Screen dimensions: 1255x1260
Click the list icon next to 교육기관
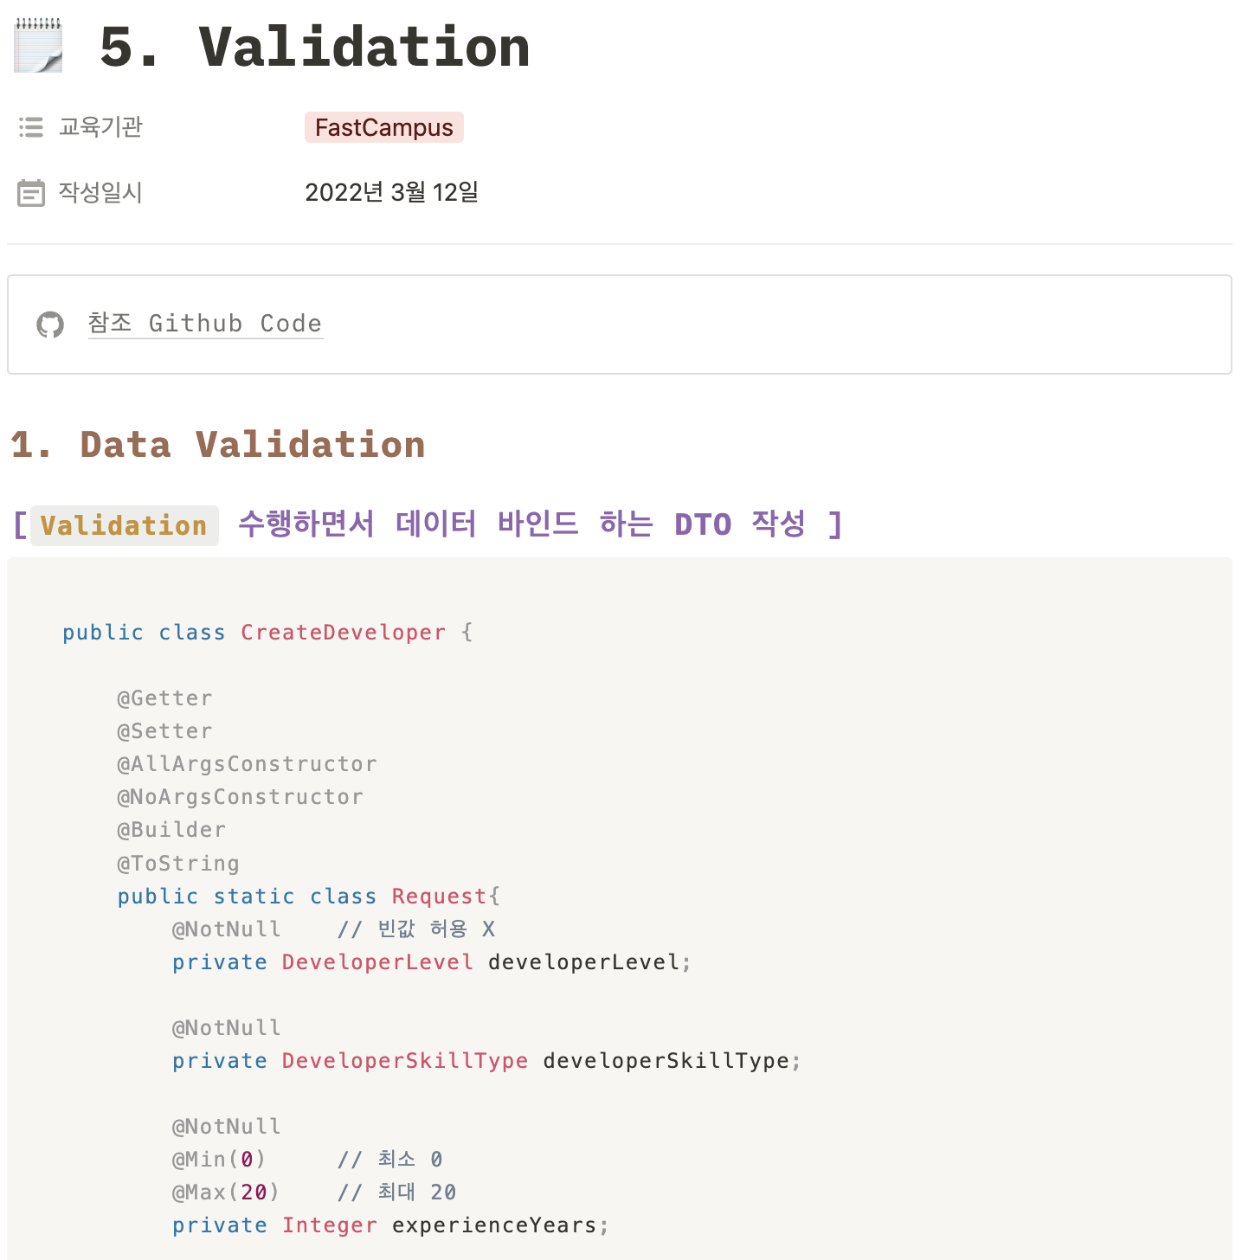31,128
